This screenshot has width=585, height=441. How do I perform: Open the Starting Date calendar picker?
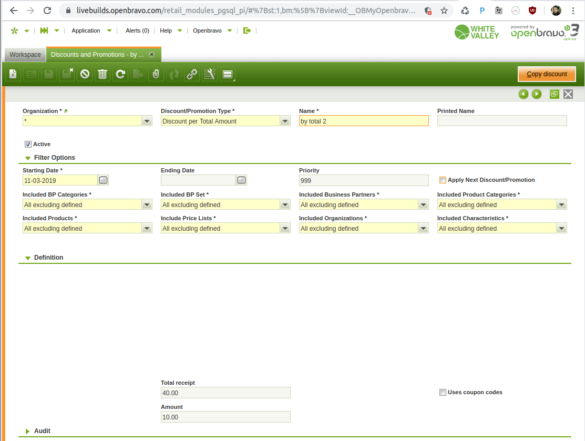point(104,180)
